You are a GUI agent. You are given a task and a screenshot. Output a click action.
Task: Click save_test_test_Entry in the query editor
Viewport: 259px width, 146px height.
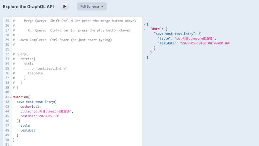pyautogui.click(x=35, y=102)
